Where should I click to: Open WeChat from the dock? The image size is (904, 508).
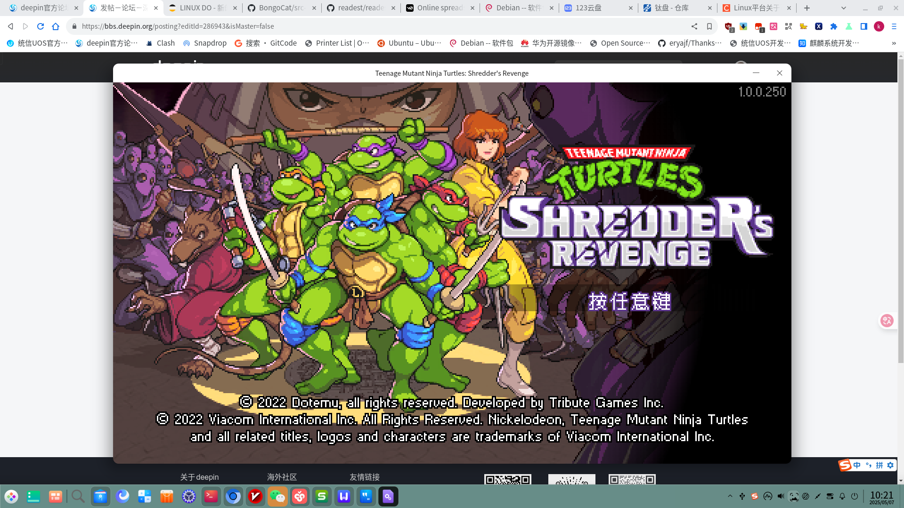coord(277,496)
